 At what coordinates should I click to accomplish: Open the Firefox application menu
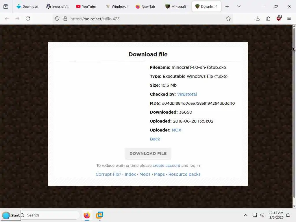coord(289,18)
